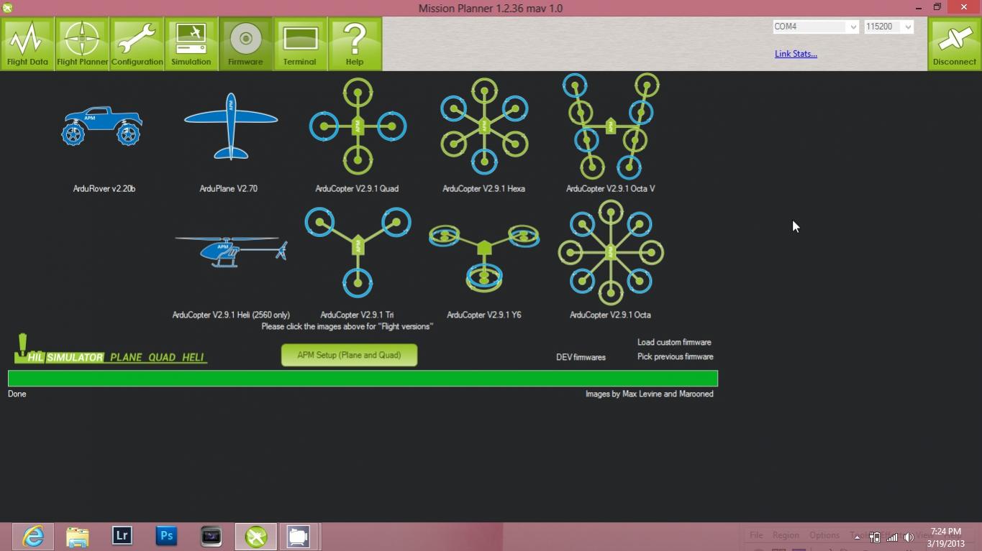Pick the ArduCopter V2.9.1 Quad icon
The height and width of the screenshot is (551, 982).
358,126
